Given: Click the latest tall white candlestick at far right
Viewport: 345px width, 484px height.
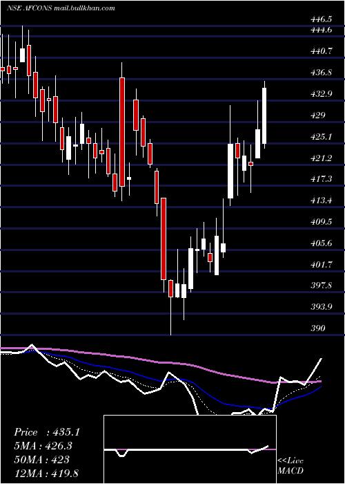Looking at the screenshot, I should (264, 115).
